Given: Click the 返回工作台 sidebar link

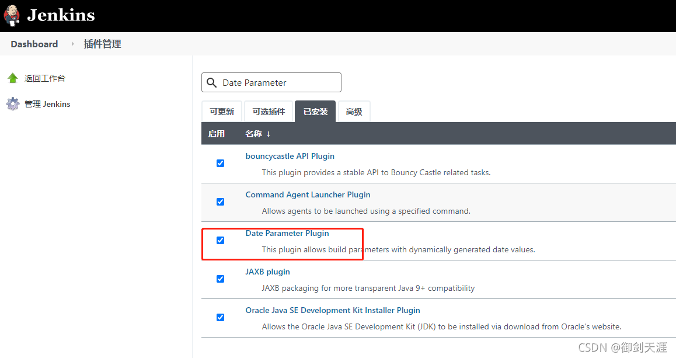Looking at the screenshot, I should point(45,78).
